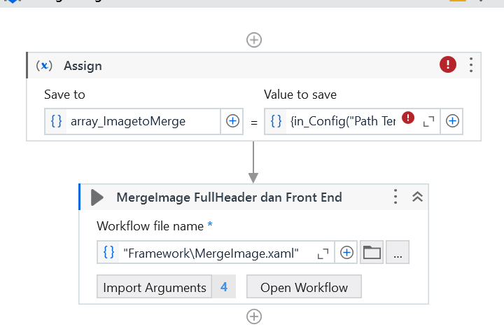The width and height of the screenshot is (504, 334).
Task: Click the plus button beside array_ImagetoMerge field
Action: coord(233,121)
